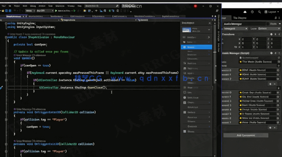Collapse the if(canOpen == true) block toggle

[x=6, y=66]
